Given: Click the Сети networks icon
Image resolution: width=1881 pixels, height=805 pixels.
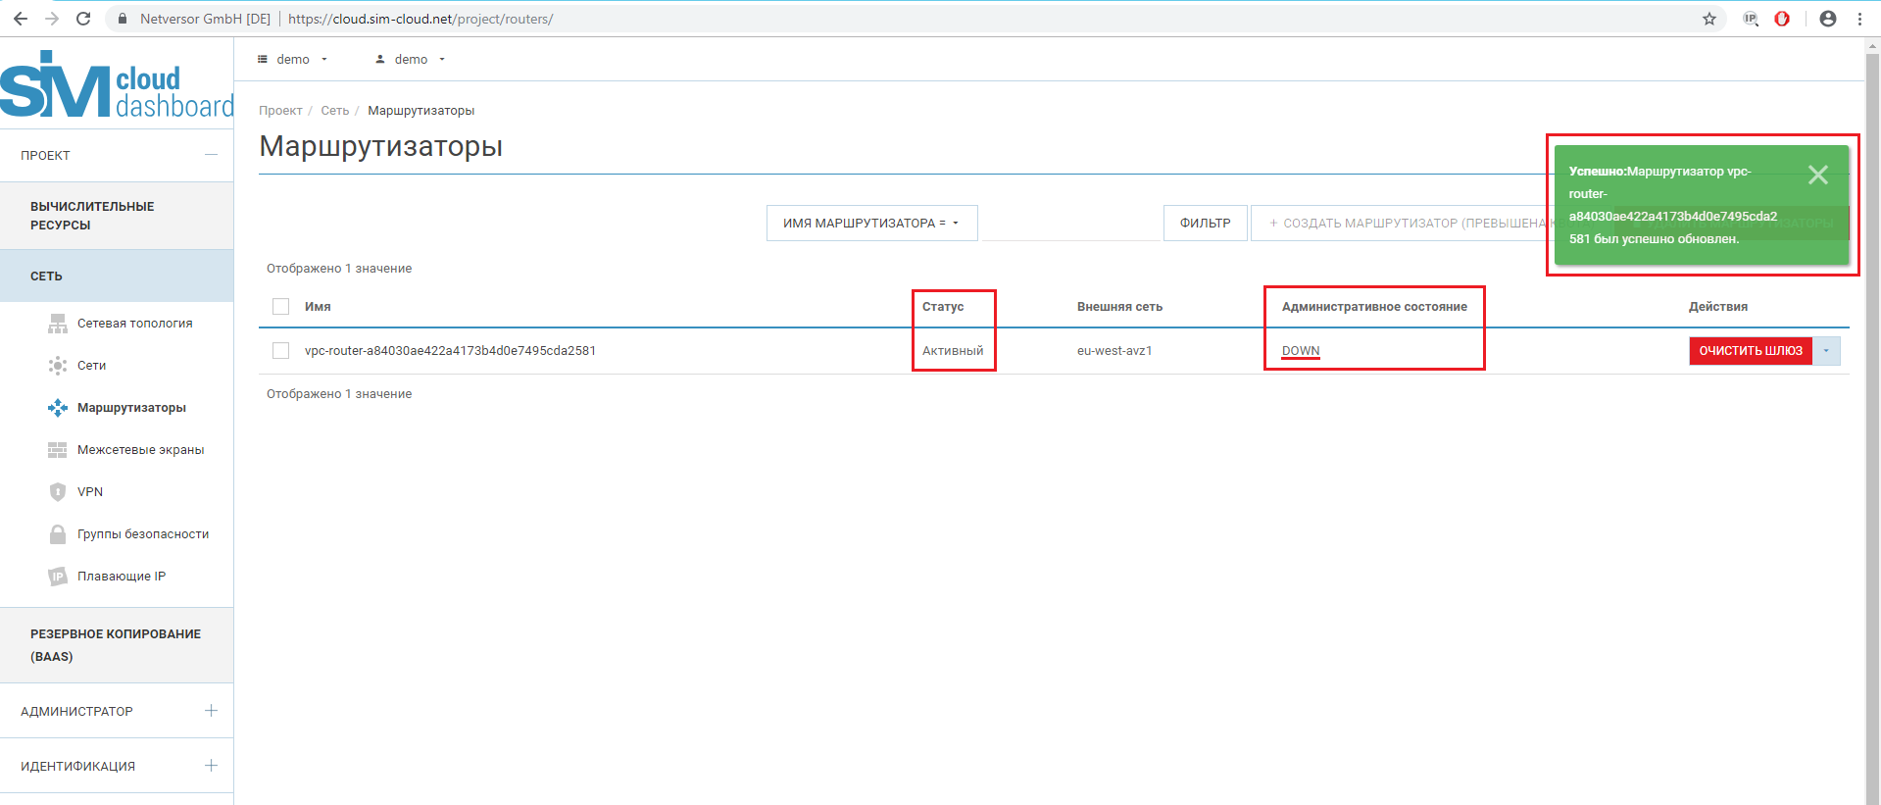Looking at the screenshot, I should (x=58, y=366).
